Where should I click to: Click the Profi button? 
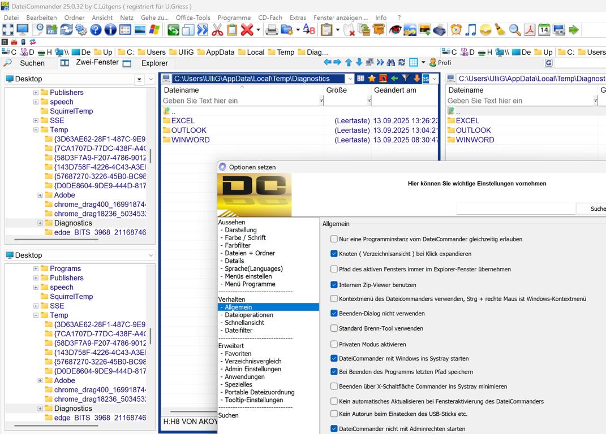tap(441, 63)
